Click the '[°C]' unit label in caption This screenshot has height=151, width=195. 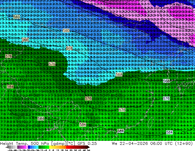71,143
